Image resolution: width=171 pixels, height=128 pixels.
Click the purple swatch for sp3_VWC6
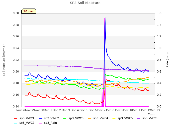(x=139, y=118)
